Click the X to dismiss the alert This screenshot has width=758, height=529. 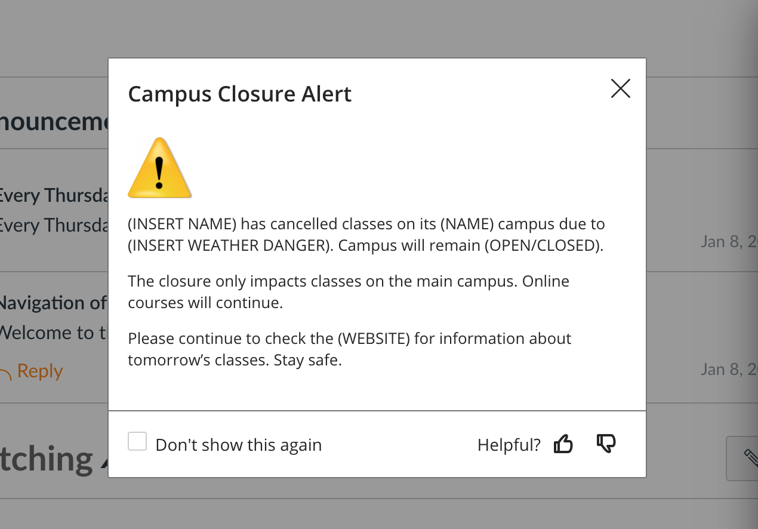point(620,88)
